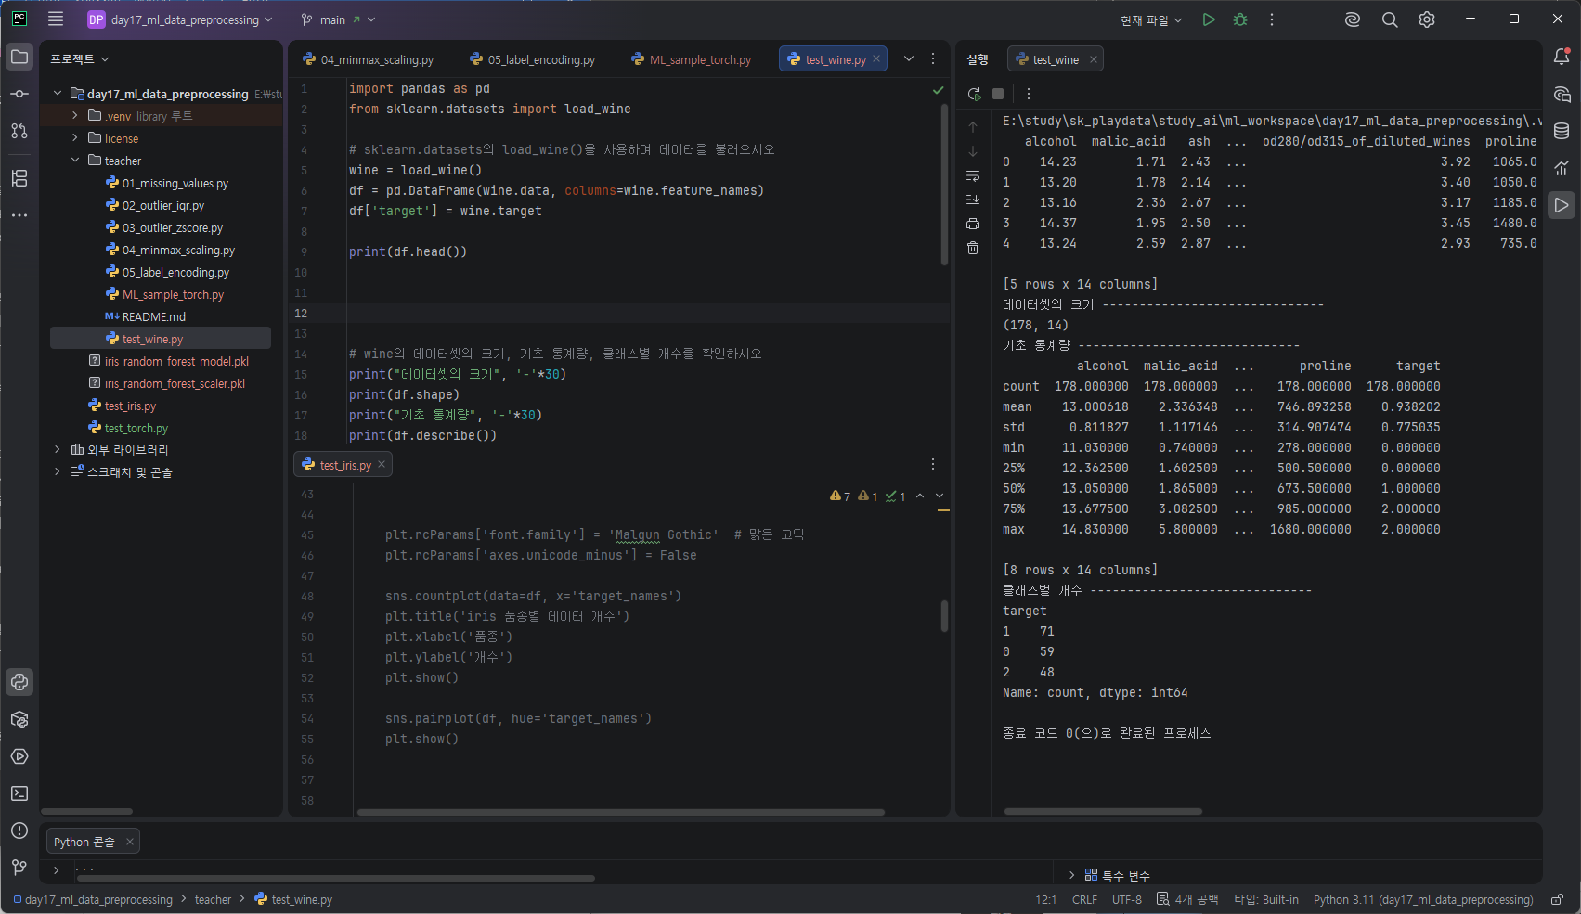Viewport: 1581px width, 914px height.
Task: Switch to ML_sample_torch.py tab
Action: click(x=692, y=59)
